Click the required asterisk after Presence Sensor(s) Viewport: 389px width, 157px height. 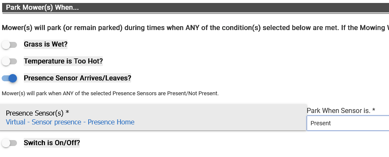tap(67, 113)
